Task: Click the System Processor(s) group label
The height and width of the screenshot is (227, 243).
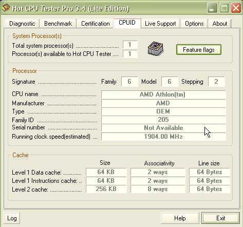Action: [37, 36]
